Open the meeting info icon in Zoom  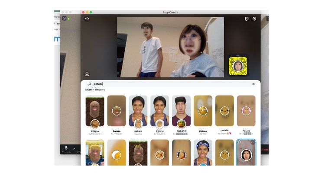(64, 19)
